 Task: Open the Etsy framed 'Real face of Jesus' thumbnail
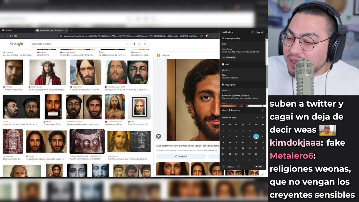pos(139,107)
